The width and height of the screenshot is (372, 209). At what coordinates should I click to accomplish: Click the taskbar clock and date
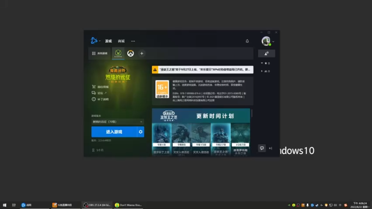[360, 205]
